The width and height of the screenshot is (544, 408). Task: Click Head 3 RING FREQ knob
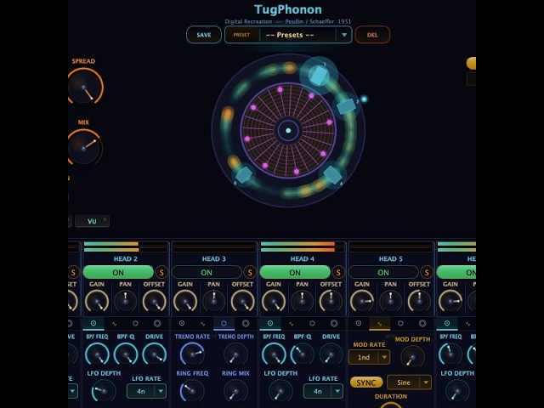(191, 390)
